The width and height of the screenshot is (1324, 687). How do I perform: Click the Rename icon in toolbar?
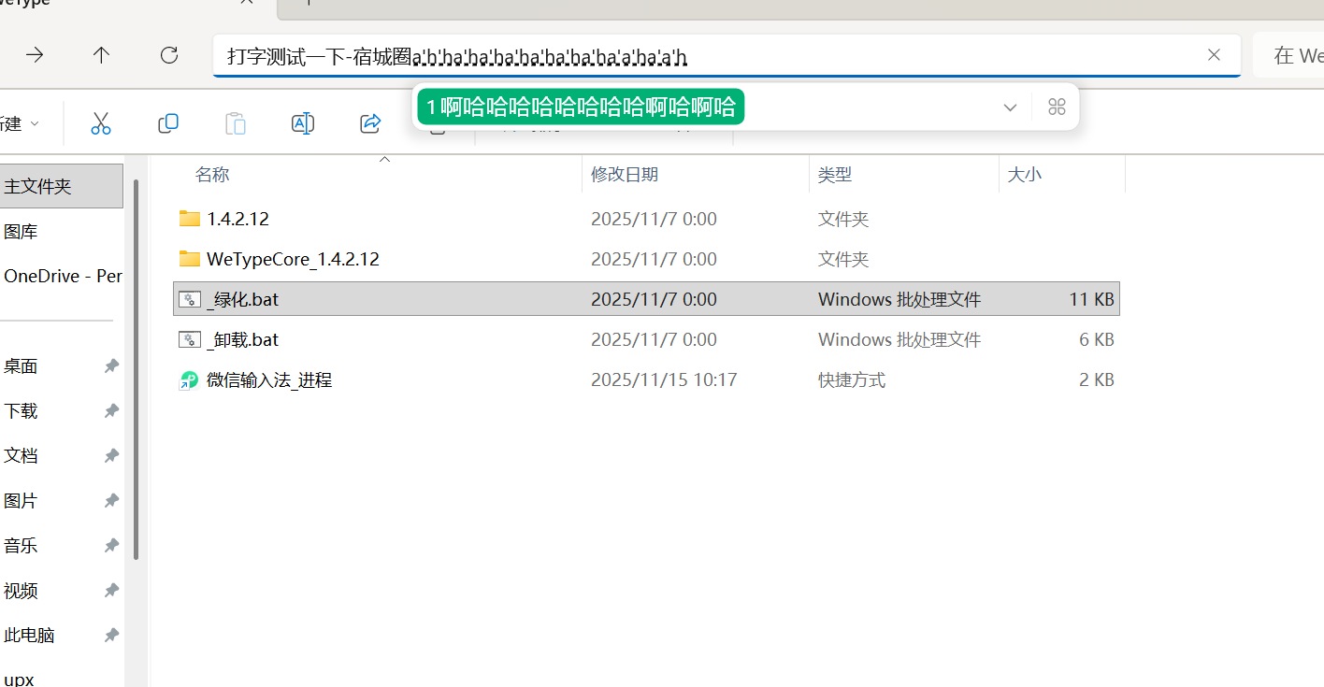click(303, 123)
